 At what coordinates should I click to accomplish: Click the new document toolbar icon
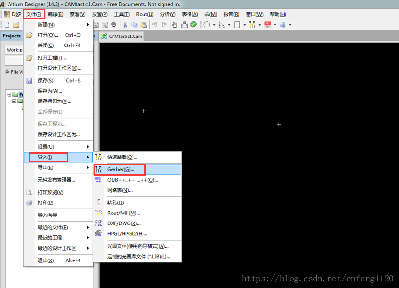pyautogui.click(x=7, y=25)
